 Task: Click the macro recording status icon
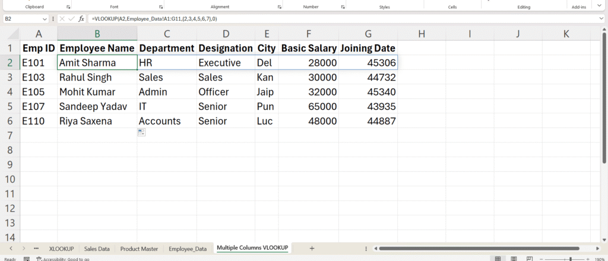coord(27,259)
